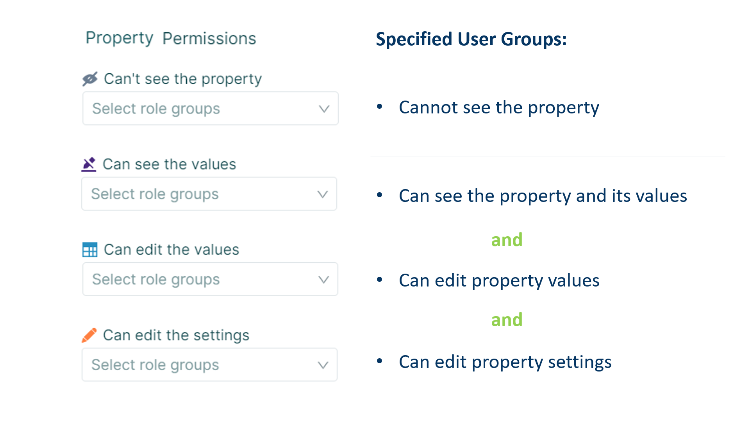
Task: Open "Can't see the property" role groups dropdown
Action: [211, 108]
